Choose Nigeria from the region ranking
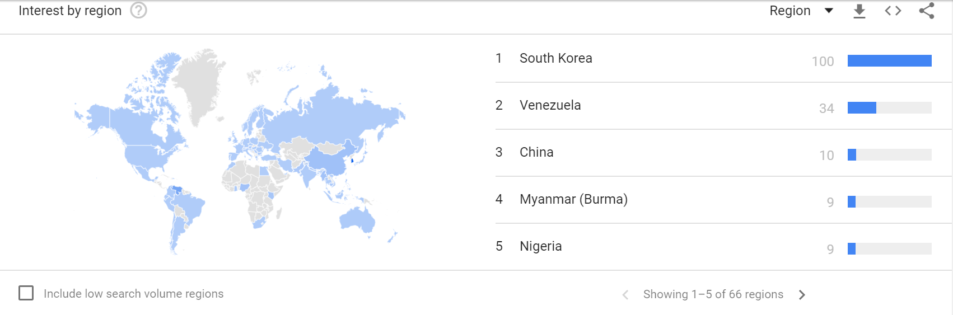The image size is (953, 315). (540, 246)
